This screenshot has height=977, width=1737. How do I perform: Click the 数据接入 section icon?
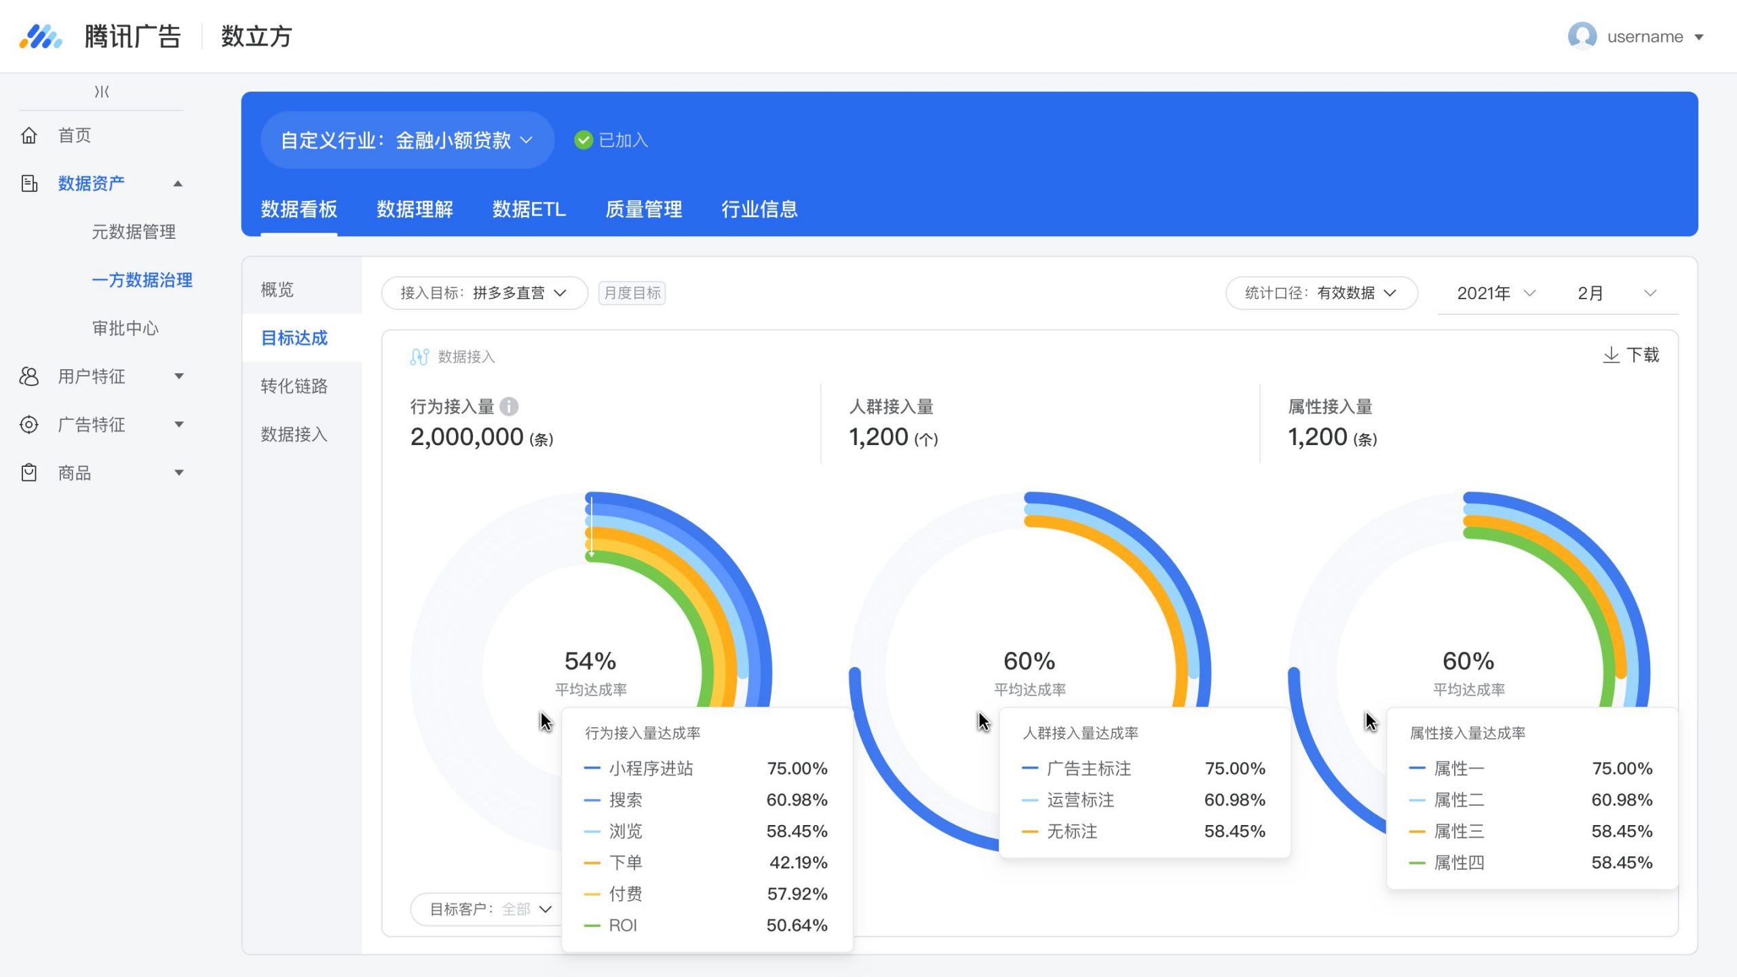[x=419, y=356]
